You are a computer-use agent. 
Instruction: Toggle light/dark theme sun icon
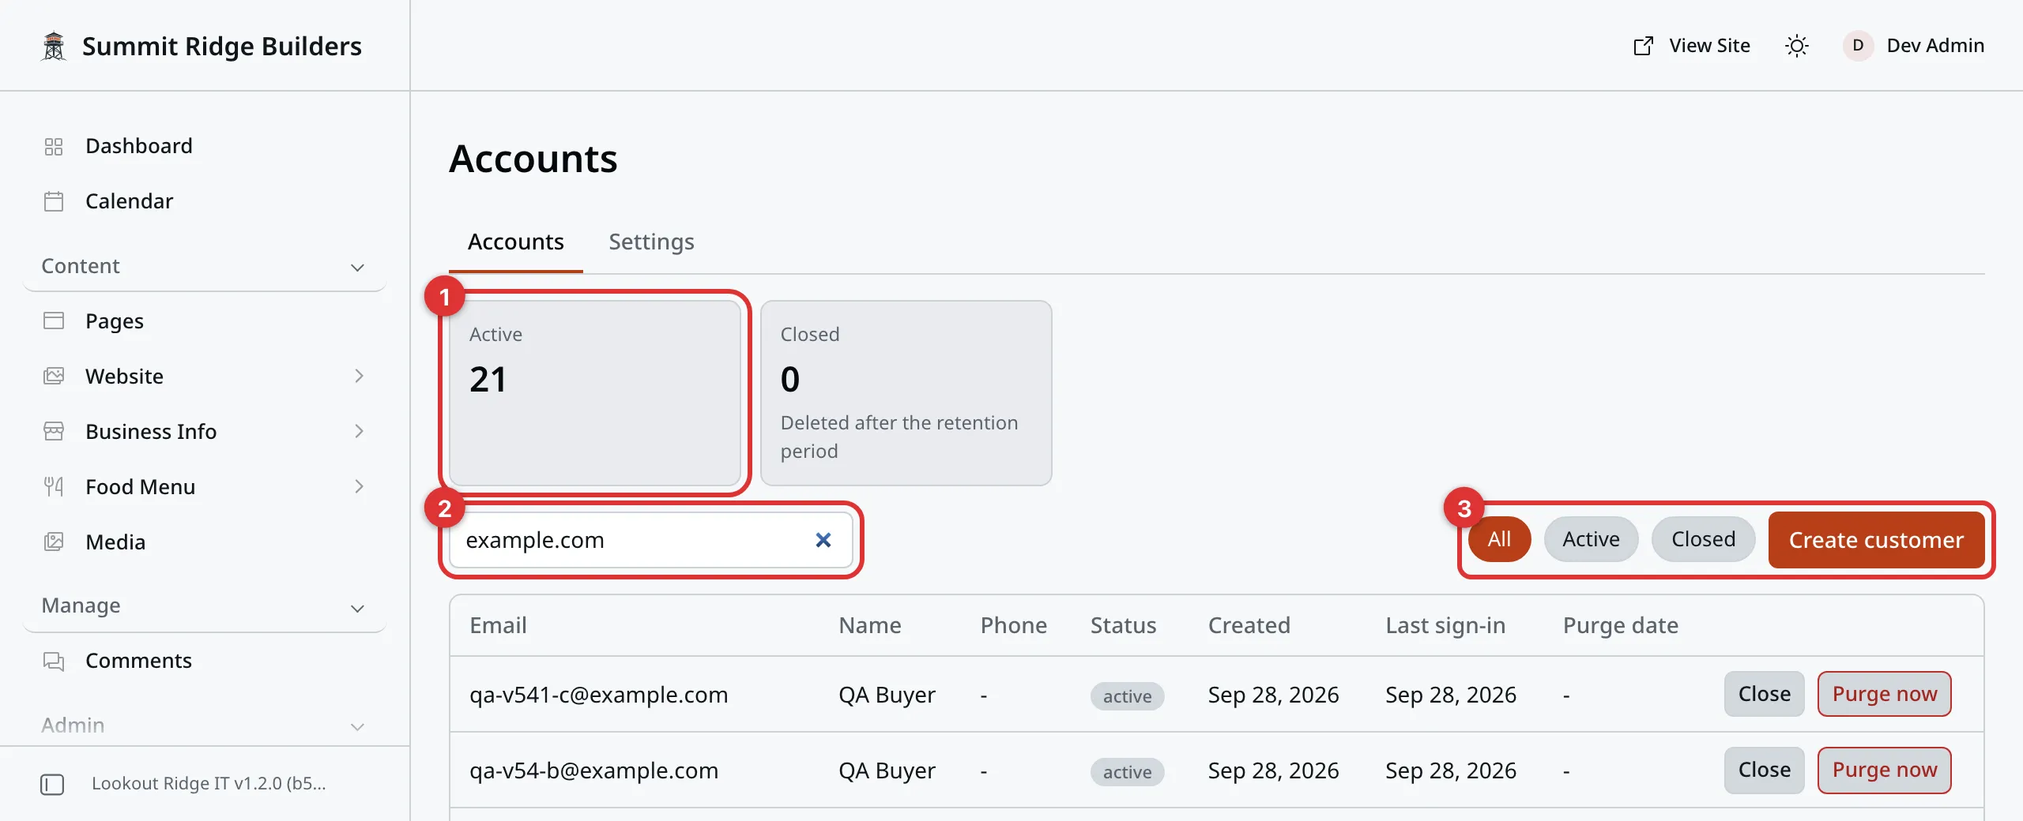pyautogui.click(x=1797, y=46)
